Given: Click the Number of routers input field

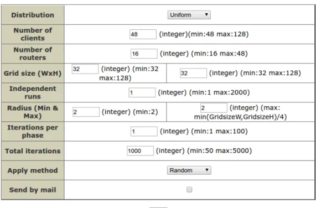Looking at the screenshot, I should [x=144, y=54].
